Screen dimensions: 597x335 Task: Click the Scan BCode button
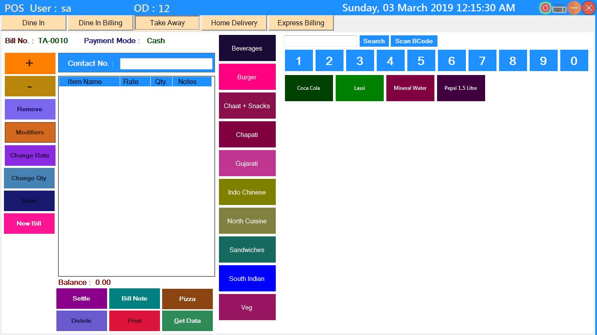[414, 41]
